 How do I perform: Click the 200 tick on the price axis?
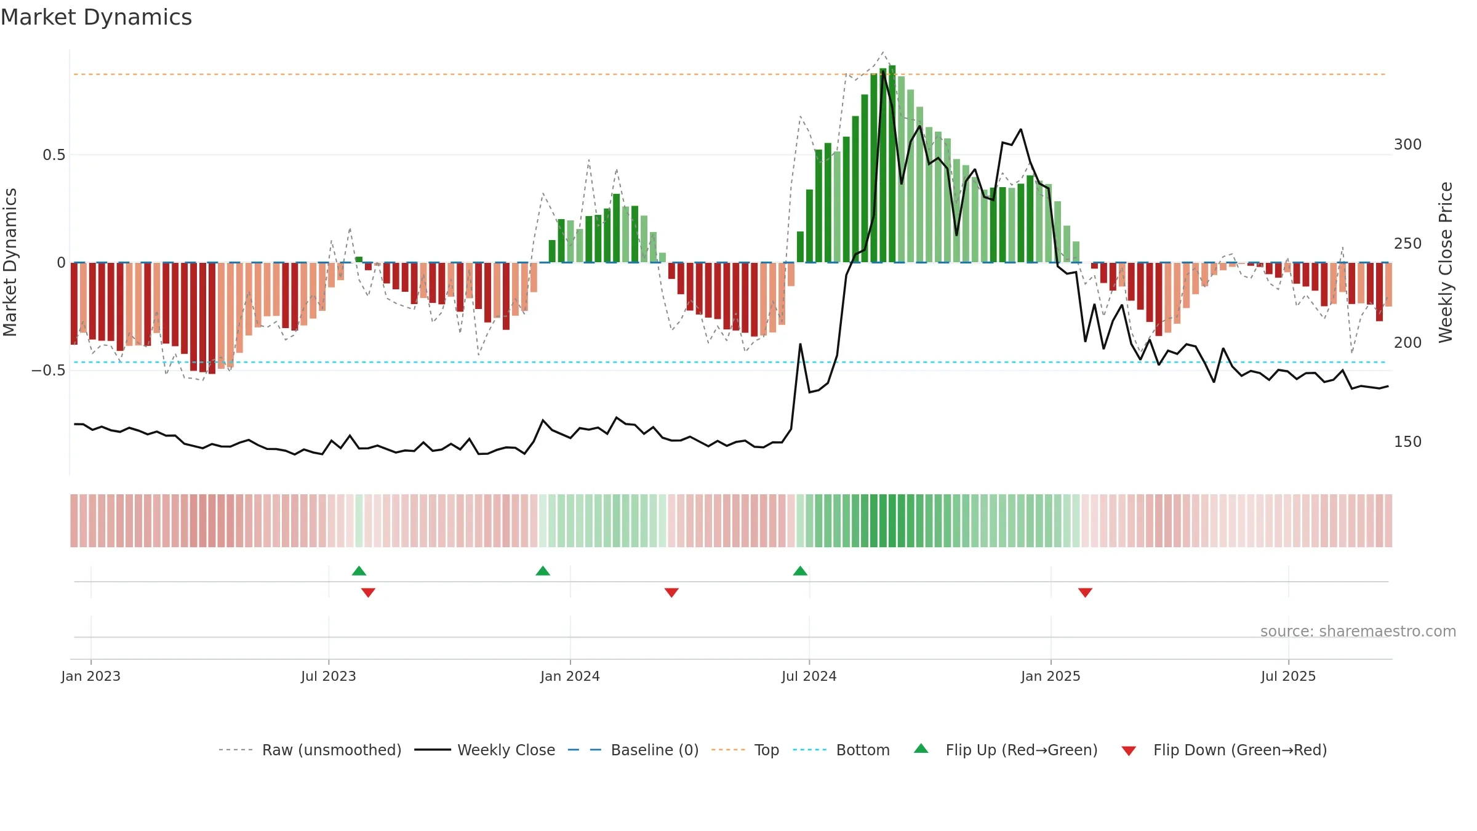(1408, 342)
